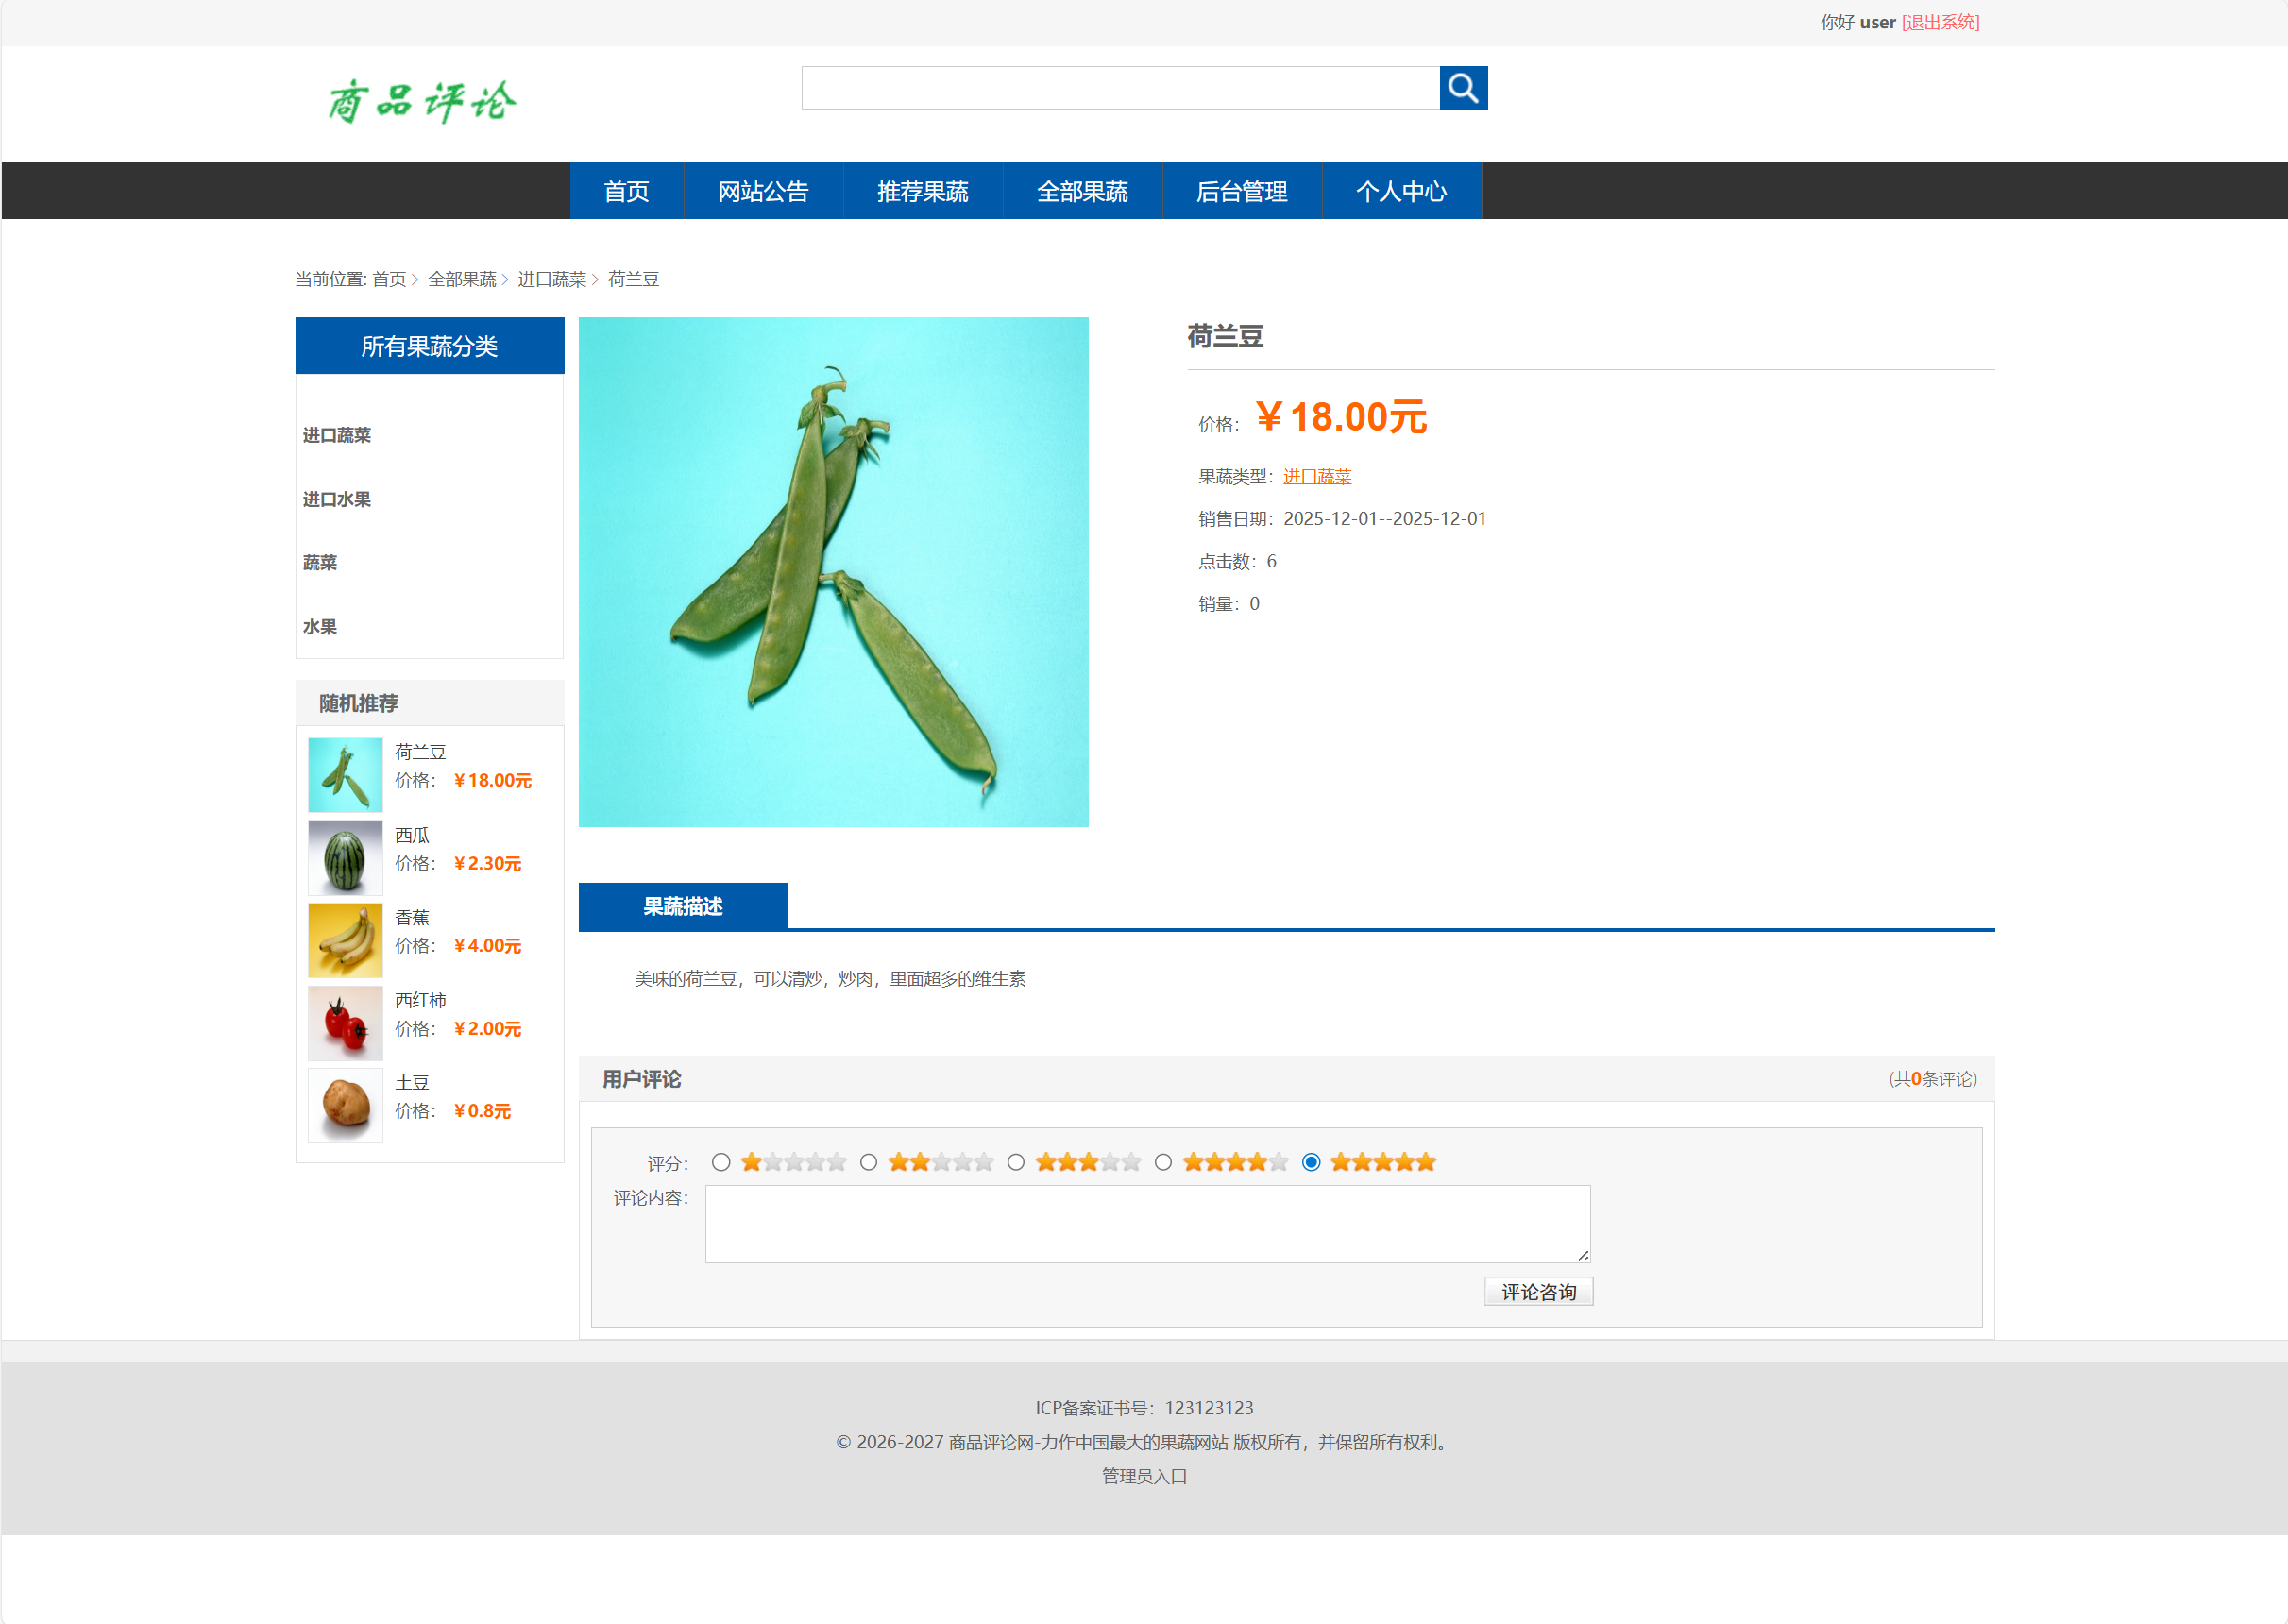The height and width of the screenshot is (1624, 2288).
Task: Select the 3-star rating option
Action: pos(1016,1162)
